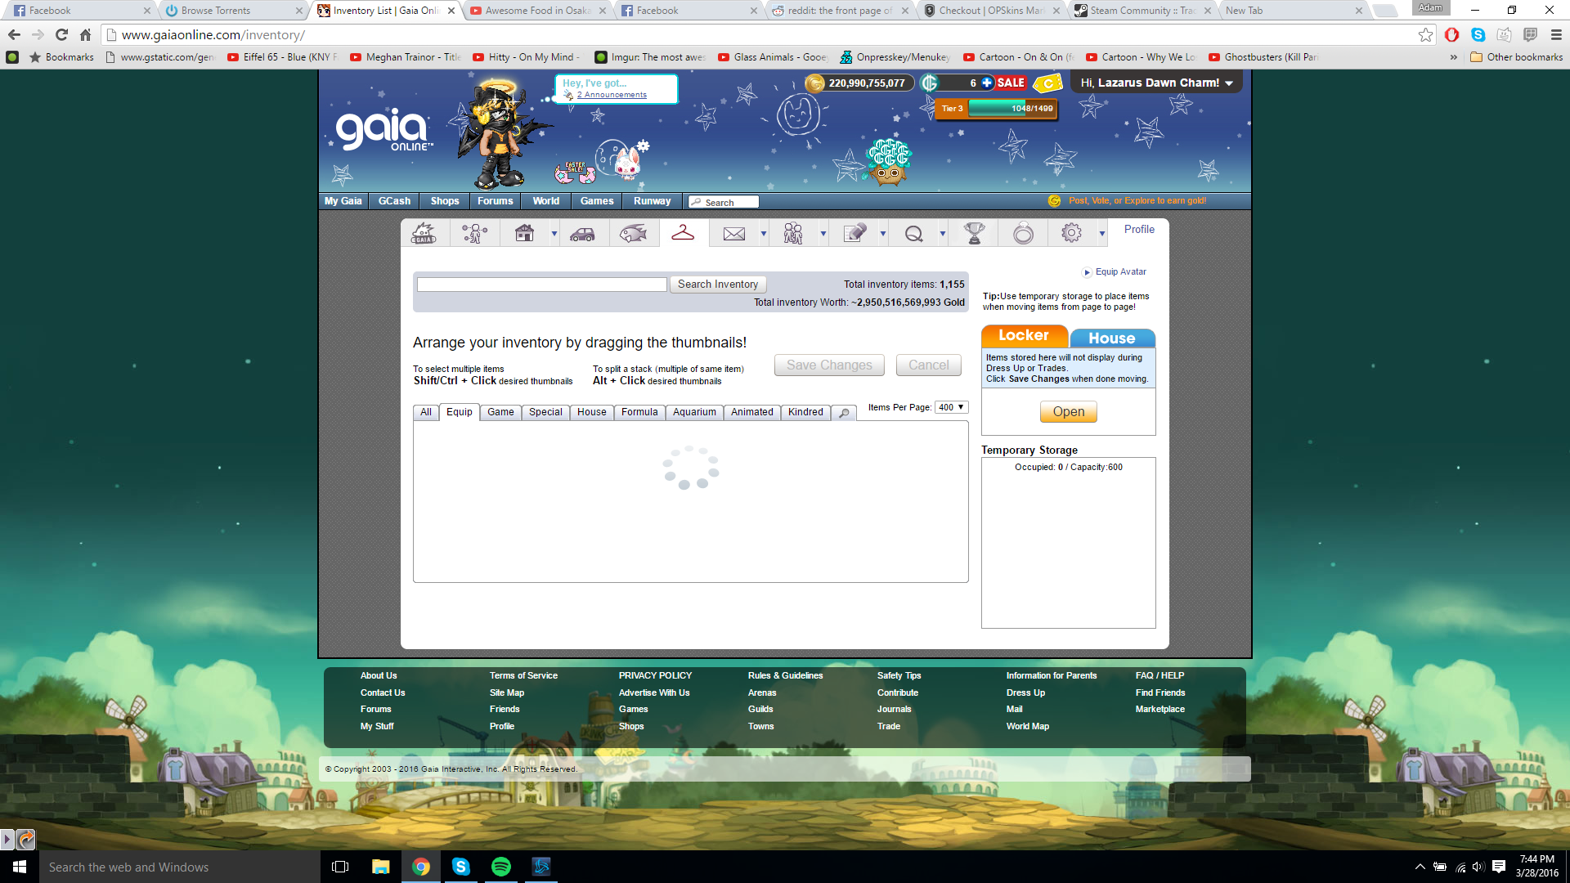Open the Items Per Page dropdown
Viewport: 1570px width, 883px height.
(952, 407)
